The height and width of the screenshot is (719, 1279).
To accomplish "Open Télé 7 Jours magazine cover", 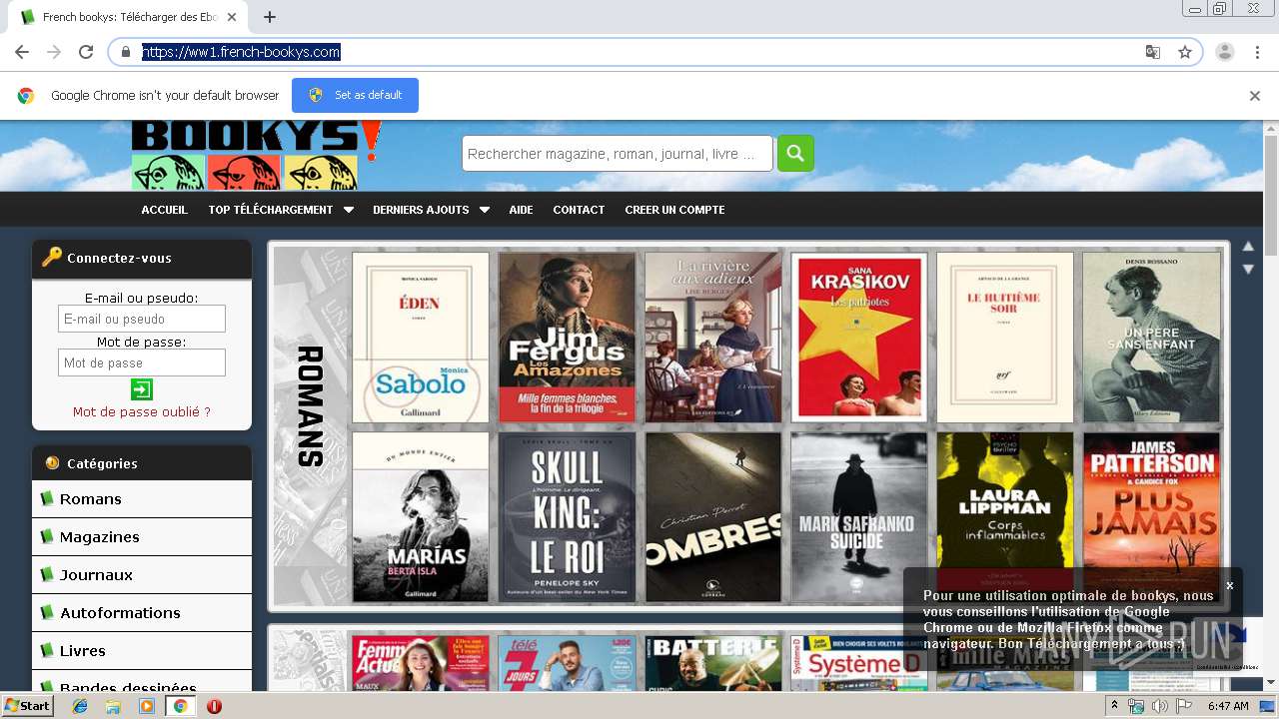I will [x=567, y=663].
